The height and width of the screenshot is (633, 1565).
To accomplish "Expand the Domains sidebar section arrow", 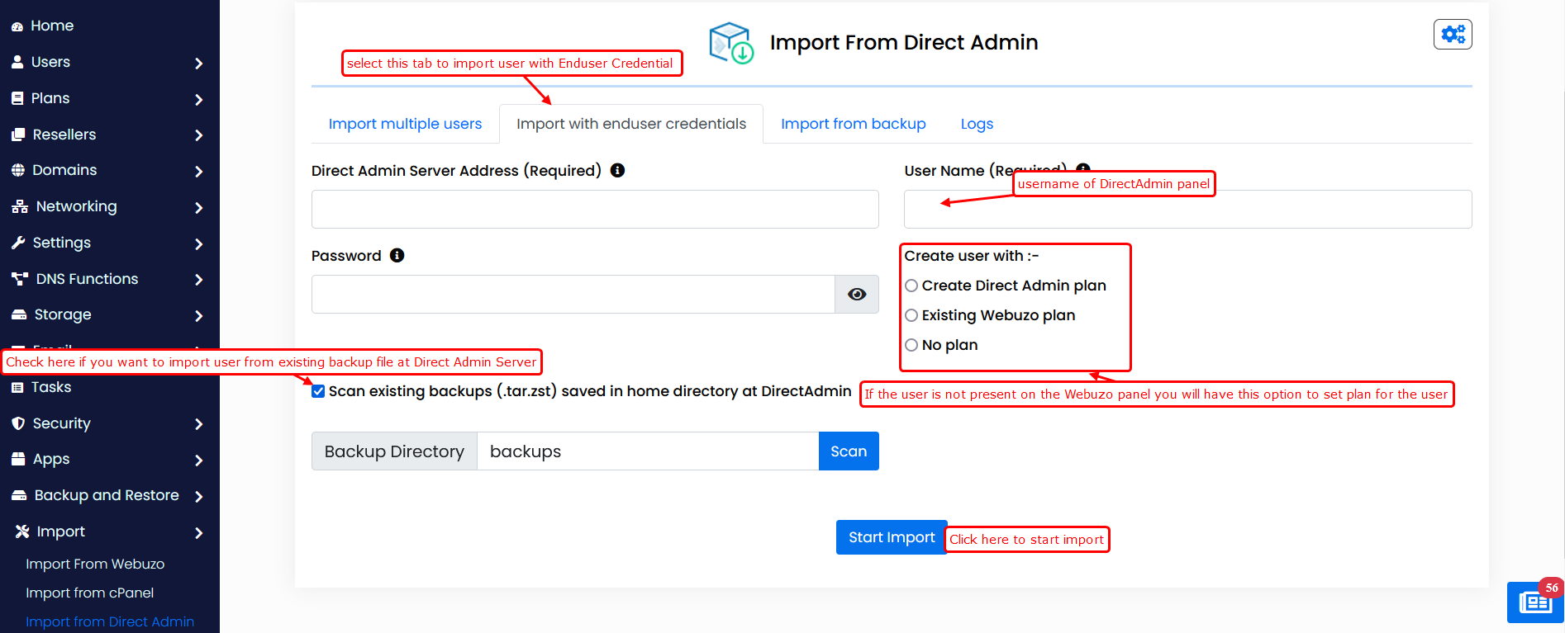I will pyautogui.click(x=198, y=171).
